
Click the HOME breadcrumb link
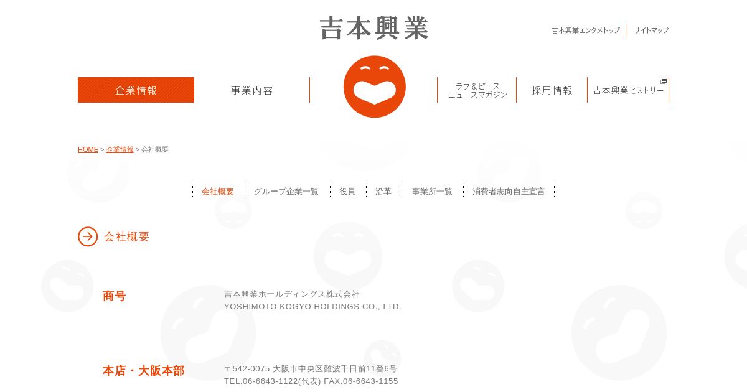pos(88,150)
